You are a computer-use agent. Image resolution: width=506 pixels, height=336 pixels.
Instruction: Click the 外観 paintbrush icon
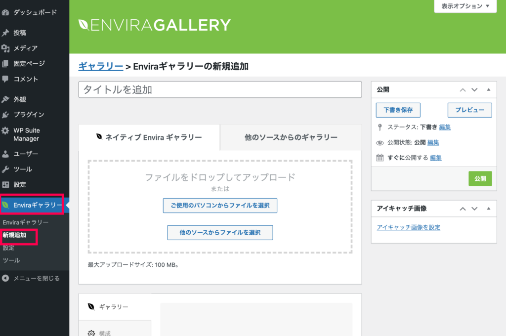pos(5,99)
